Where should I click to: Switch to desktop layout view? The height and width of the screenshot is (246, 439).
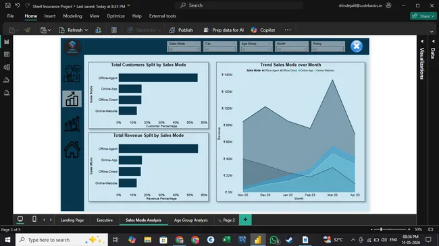click(20, 219)
